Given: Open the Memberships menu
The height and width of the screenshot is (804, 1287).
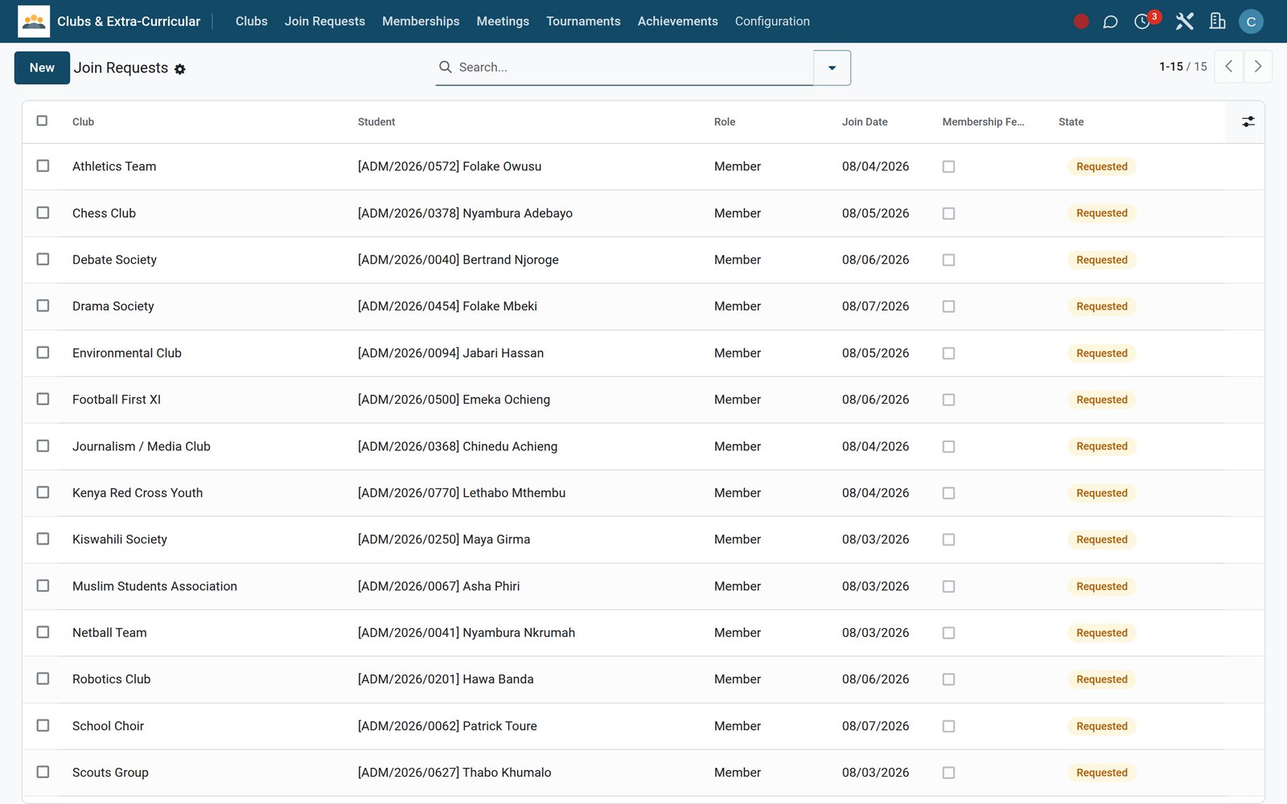Looking at the screenshot, I should pos(421,22).
